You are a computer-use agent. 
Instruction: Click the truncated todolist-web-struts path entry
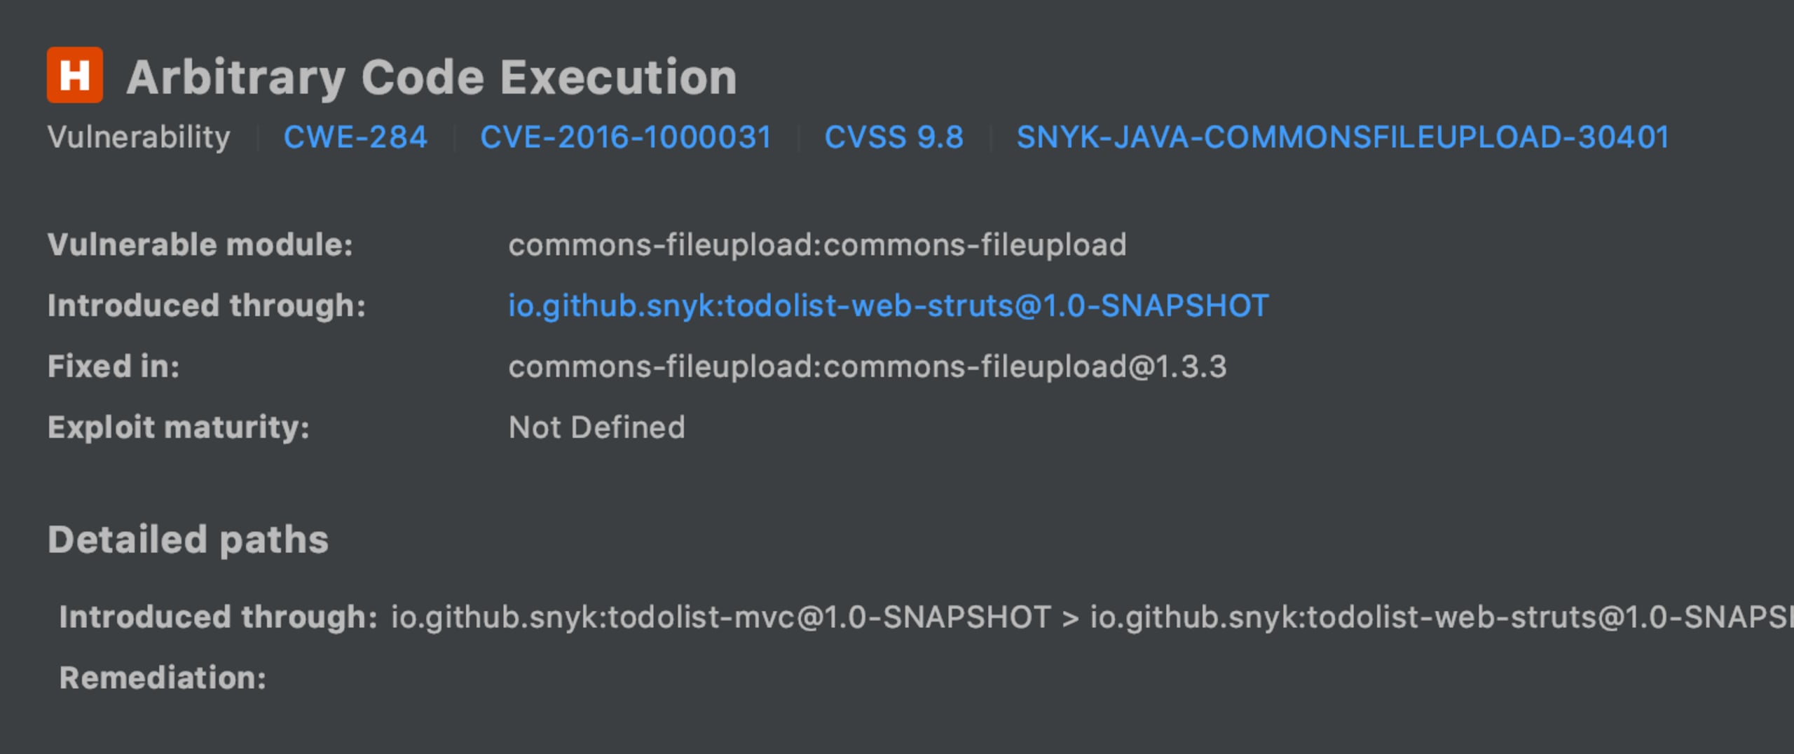click(1442, 617)
